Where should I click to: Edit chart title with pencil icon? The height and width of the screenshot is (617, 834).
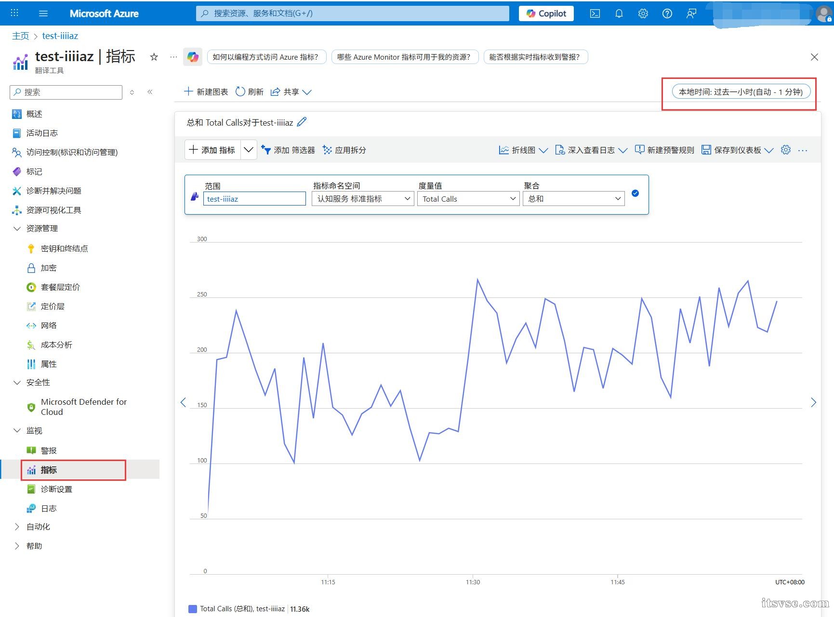[x=302, y=122]
